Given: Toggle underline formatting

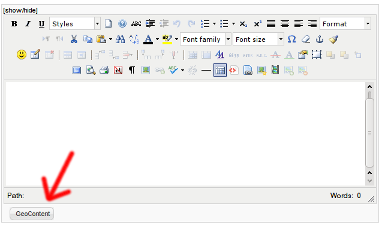Looking at the screenshot, I should pyautogui.click(x=41, y=24).
